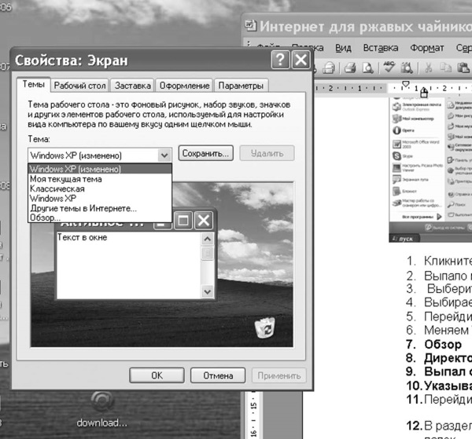Click bold line '9. Выпал' in Word

[439, 371]
